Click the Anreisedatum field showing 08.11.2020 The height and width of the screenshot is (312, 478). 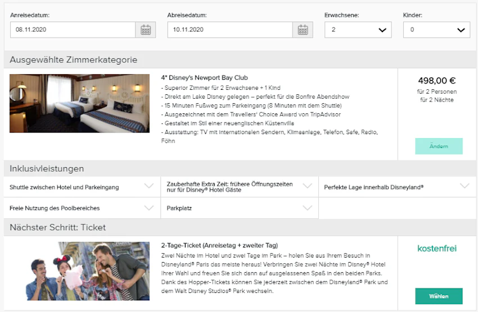73,30
